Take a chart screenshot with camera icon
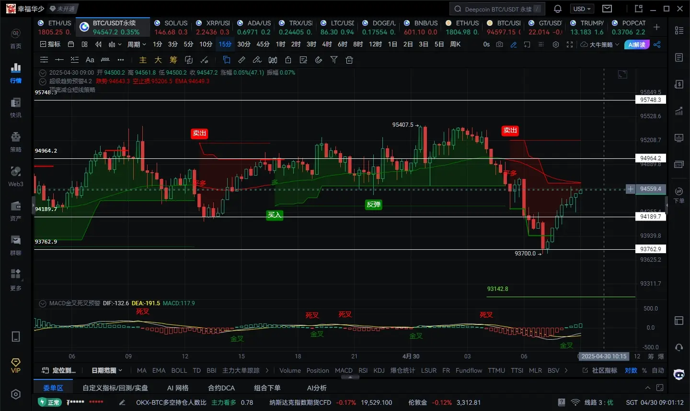Image resolution: width=690 pixels, height=411 pixels. coord(500,44)
